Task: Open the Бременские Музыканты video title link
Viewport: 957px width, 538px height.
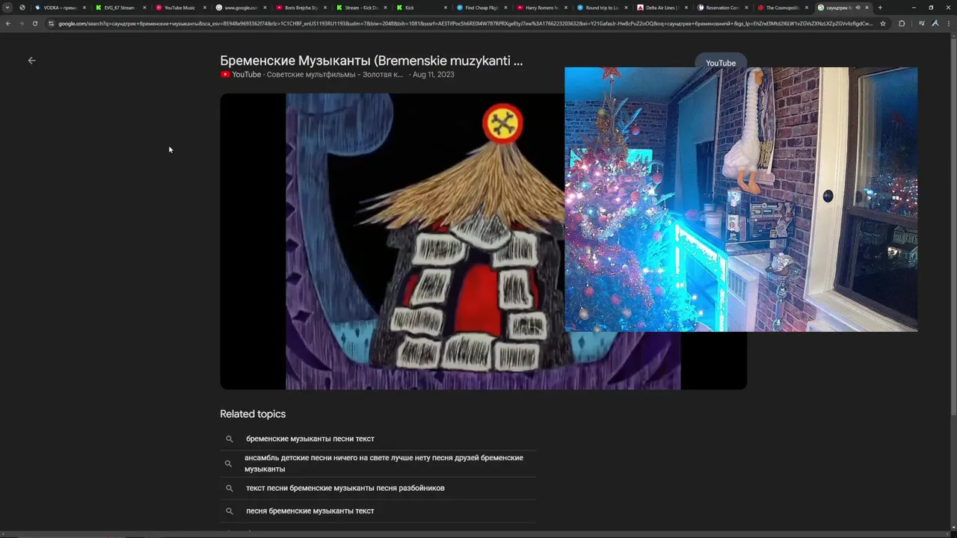Action: pos(371,61)
